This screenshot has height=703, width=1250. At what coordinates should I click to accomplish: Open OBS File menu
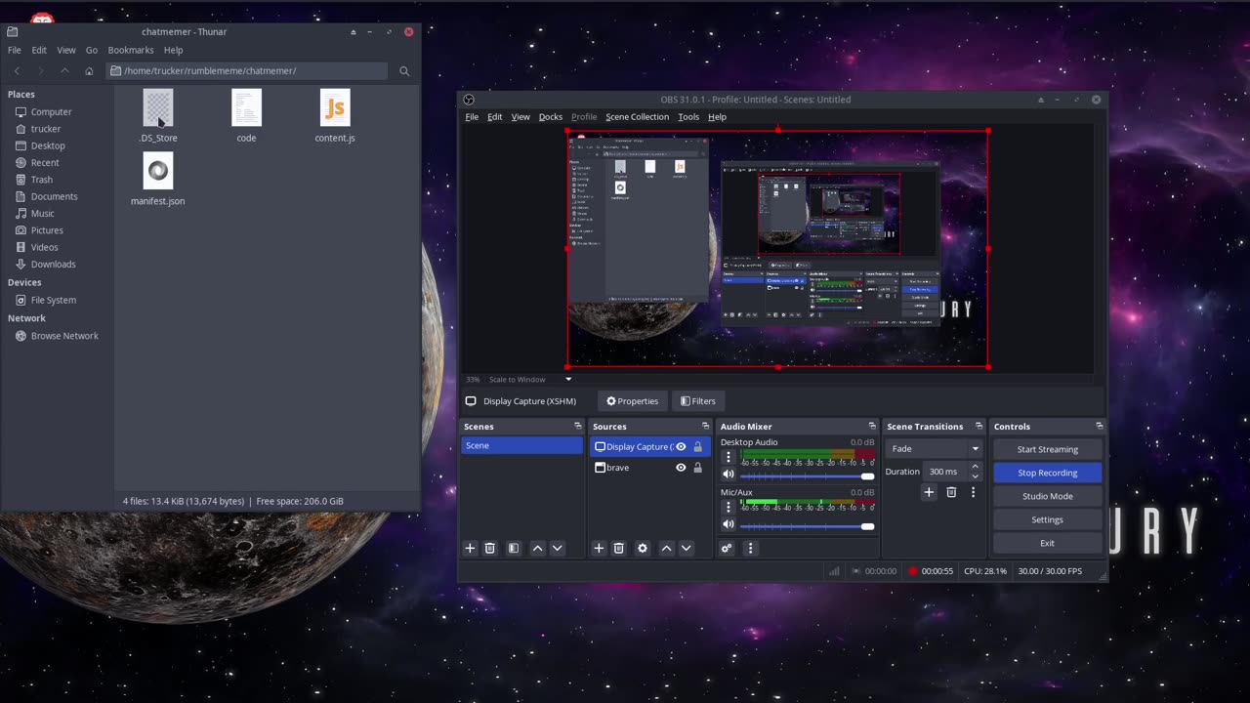472,117
